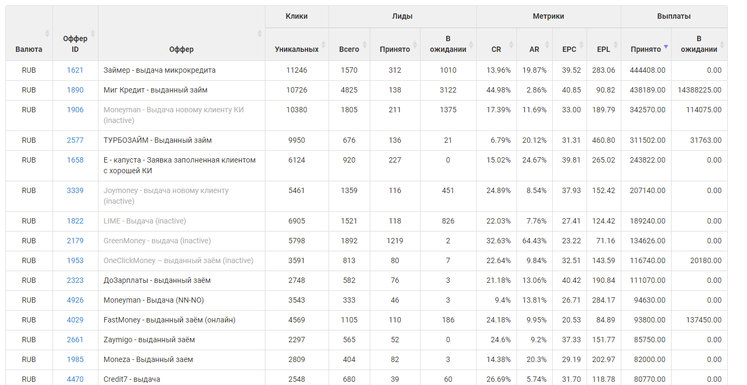Open offer ID 3339 link
The height and width of the screenshot is (385, 747).
pos(75,190)
